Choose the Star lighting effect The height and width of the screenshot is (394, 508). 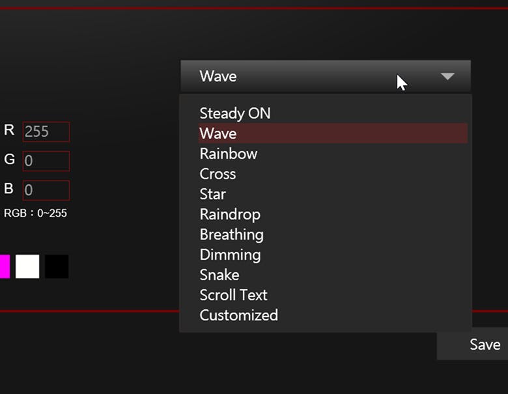333,194
